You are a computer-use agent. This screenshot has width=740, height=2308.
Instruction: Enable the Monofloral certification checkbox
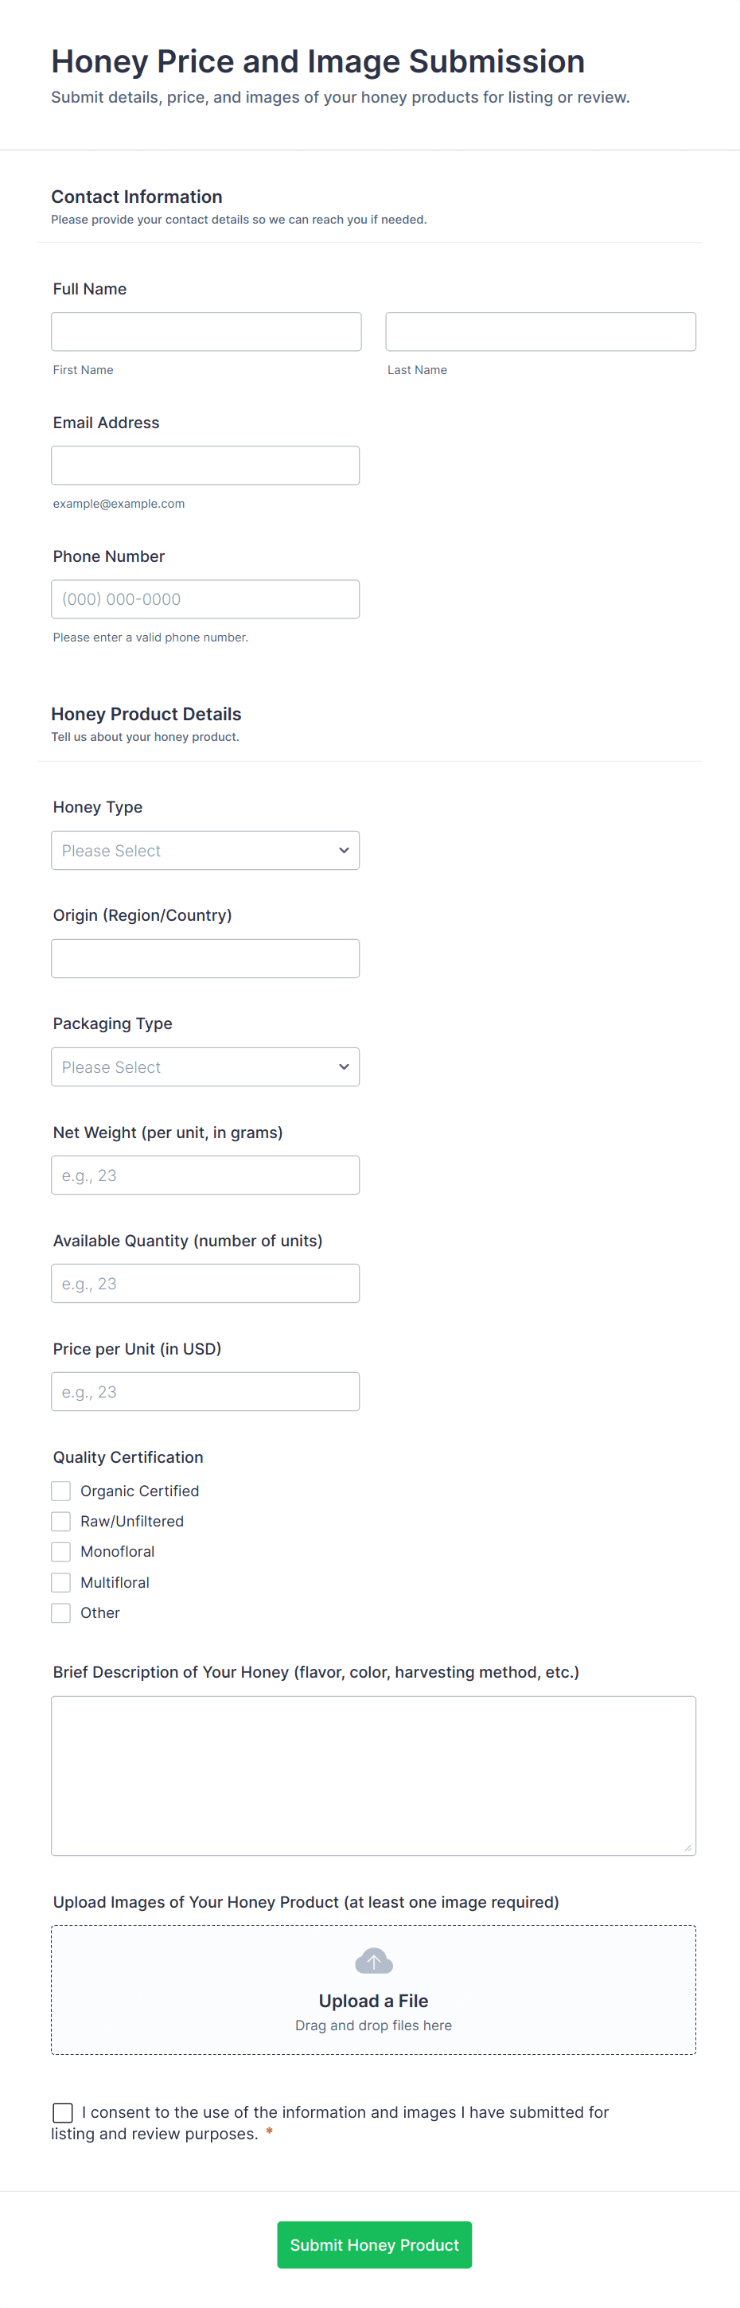[61, 1551]
